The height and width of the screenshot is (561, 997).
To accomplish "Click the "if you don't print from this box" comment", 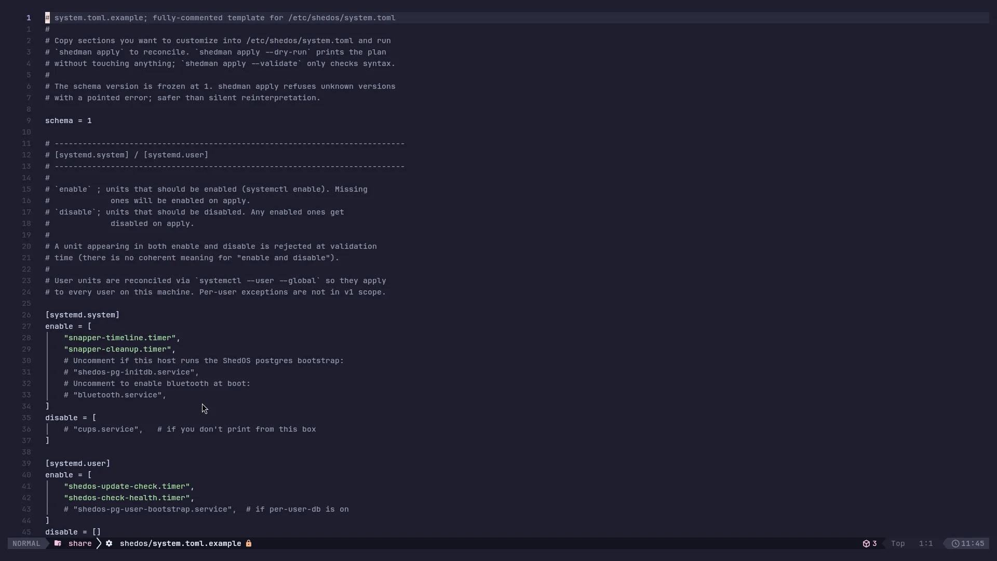I will click(x=237, y=429).
